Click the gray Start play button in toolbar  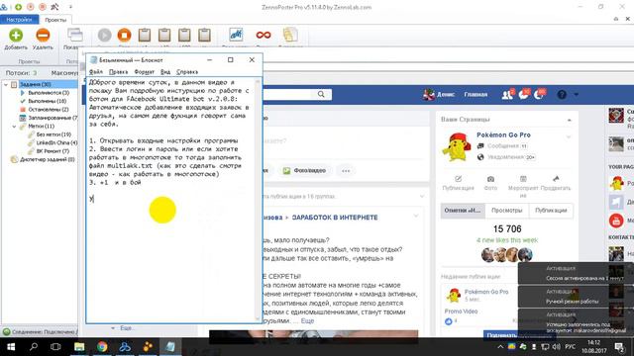point(104,36)
